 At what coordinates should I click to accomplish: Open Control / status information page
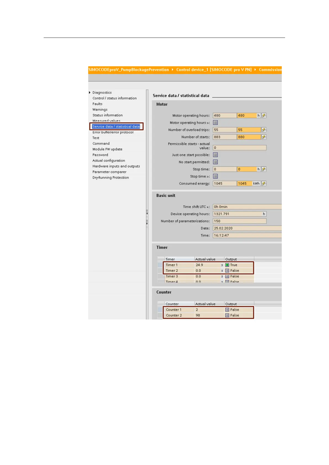[114, 98]
